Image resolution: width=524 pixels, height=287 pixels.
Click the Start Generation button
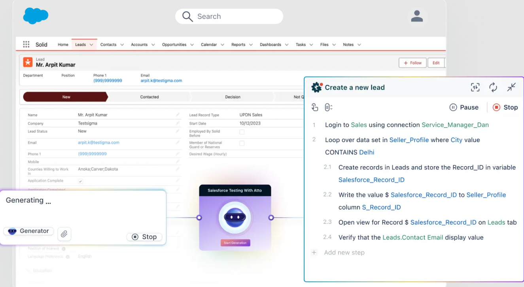tap(235, 243)
